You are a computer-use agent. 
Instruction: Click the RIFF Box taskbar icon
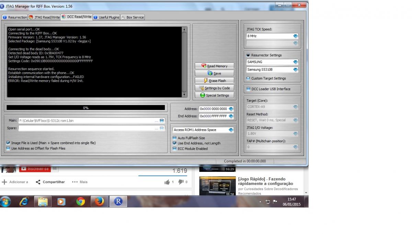point(118,201)
